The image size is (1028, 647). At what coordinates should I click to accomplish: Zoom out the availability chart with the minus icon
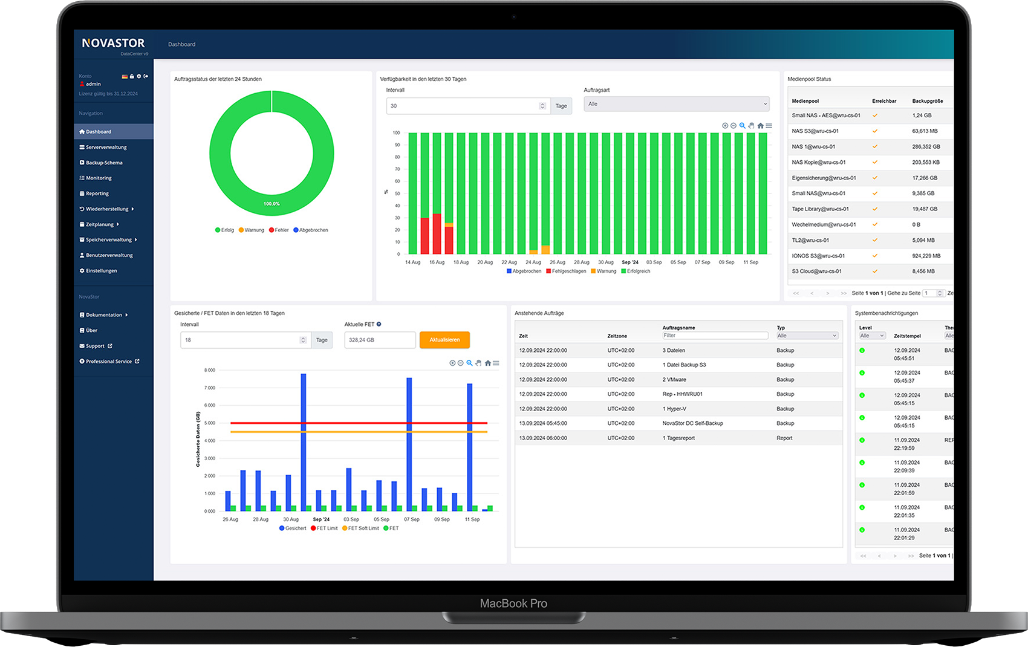[x=734, y=125]
